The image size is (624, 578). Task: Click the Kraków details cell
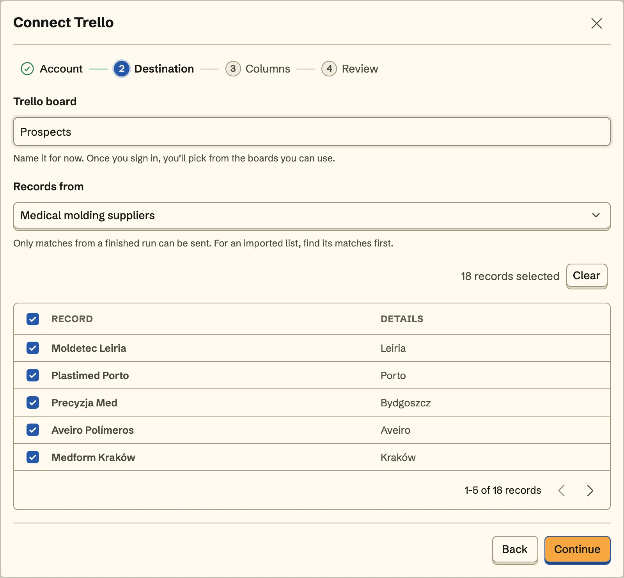click(x=398, y=457)
